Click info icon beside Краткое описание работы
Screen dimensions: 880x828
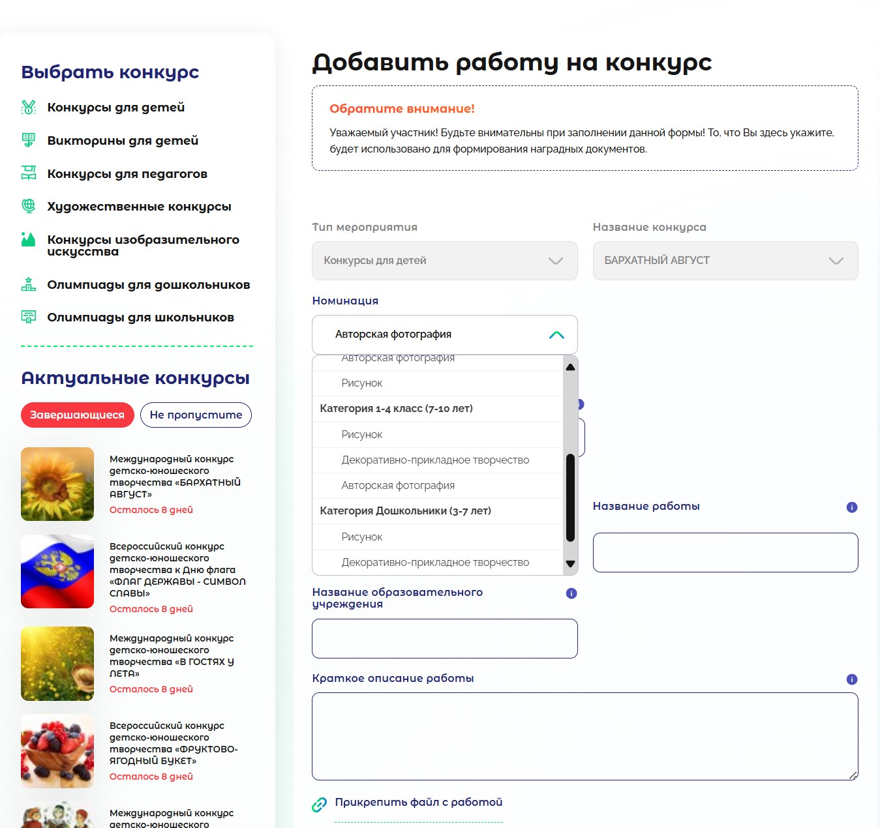851,679
